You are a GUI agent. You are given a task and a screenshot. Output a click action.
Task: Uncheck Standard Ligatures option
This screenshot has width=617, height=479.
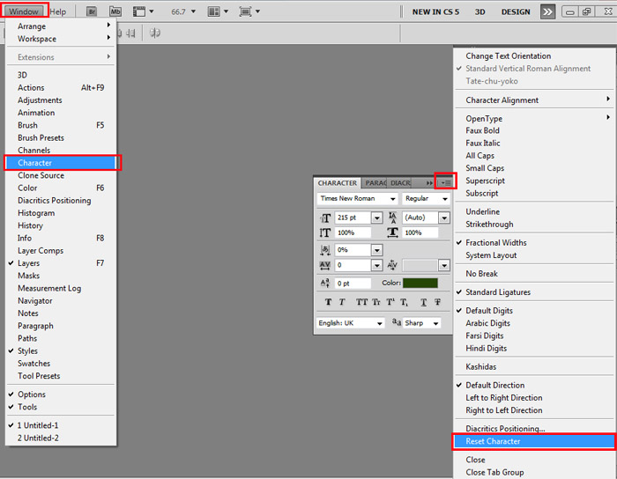pos(498,292)
